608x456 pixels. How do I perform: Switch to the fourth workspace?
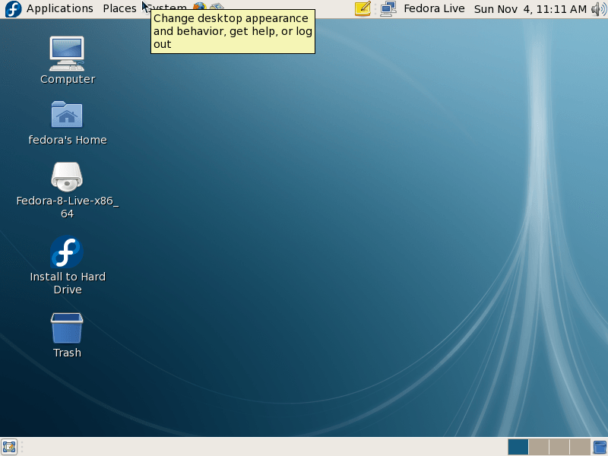[580, 447]
